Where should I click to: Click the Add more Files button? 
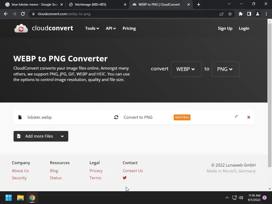pos(41,136)
